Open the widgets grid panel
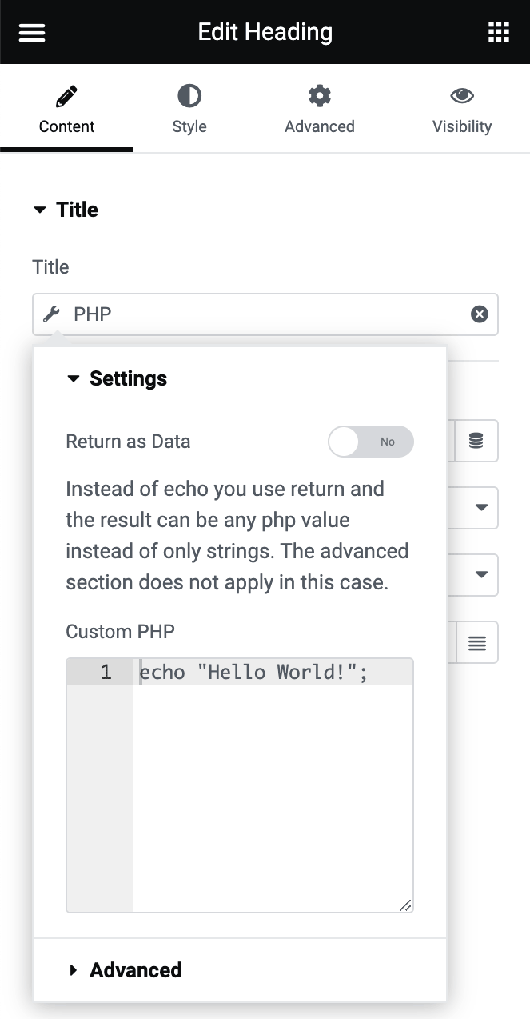The height and width of the screenshot is (1019, 530). point(498,32)
